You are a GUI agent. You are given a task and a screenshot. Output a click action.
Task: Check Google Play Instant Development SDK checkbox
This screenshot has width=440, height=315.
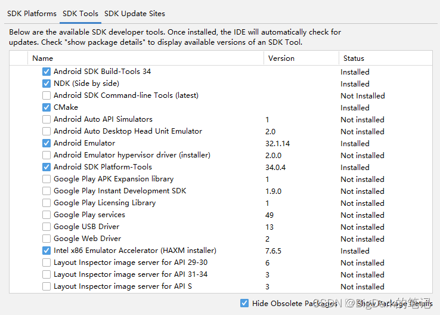(x=47, y=191)
